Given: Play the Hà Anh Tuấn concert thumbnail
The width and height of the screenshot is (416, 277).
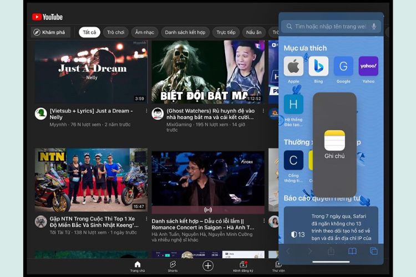Looking at the screenshot, I should pos(208,182).
